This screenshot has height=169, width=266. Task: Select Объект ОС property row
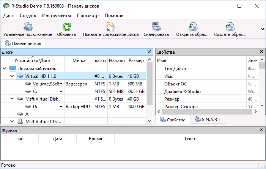(x=207, y=84)
